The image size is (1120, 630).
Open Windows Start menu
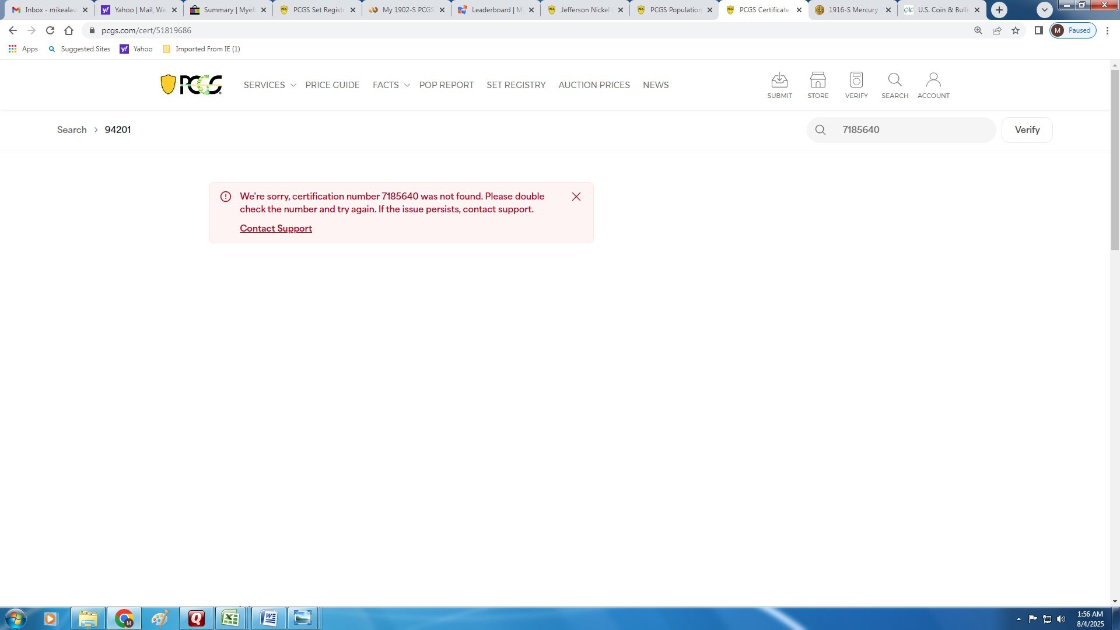(x=15, y=618)
